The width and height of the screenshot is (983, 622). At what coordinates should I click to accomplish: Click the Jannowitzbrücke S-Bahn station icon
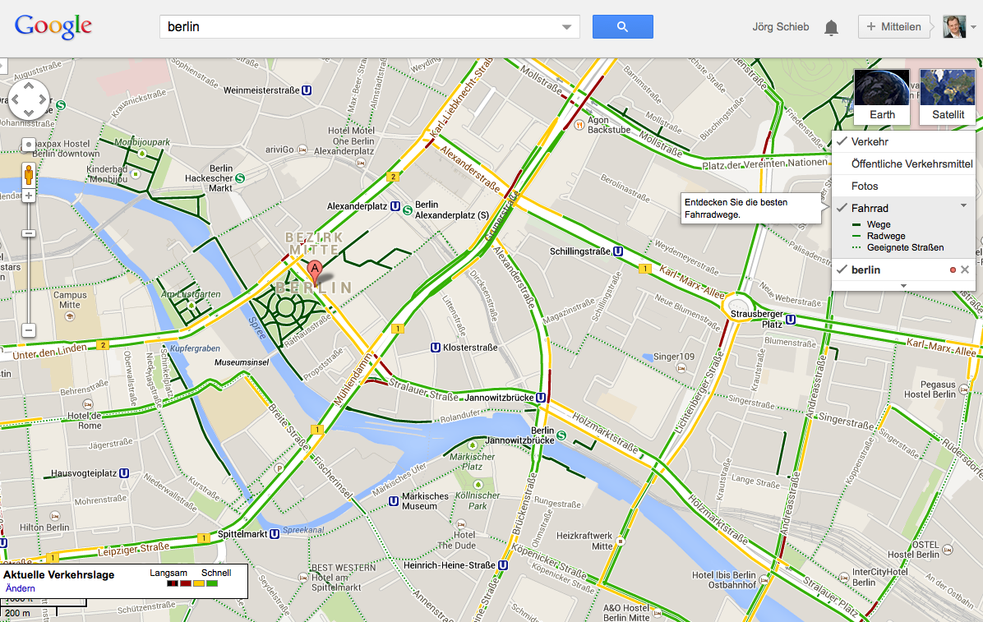point(561,435)
